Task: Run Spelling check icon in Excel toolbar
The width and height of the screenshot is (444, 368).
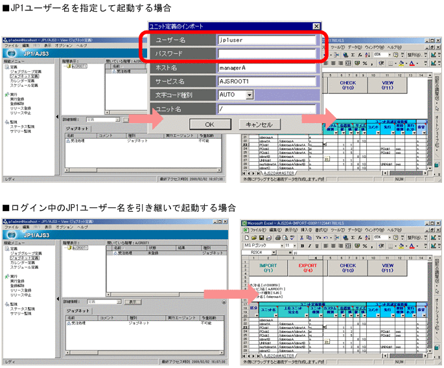Action: tap(292, 238)
